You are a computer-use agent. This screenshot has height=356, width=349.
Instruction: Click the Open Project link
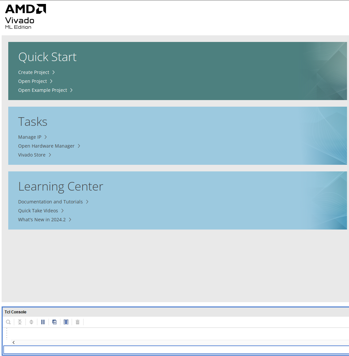point(32,81)
